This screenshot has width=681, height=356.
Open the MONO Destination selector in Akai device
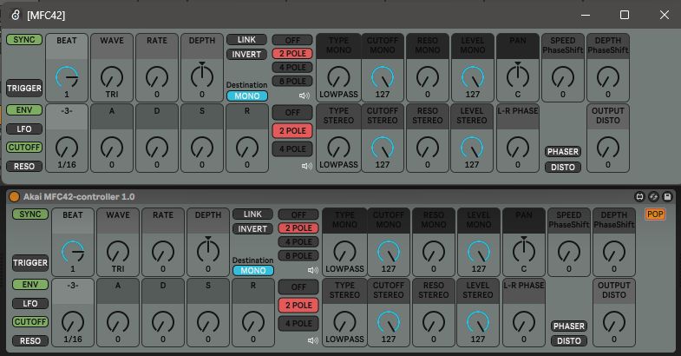pyautogui.click(x=252, y=270)
